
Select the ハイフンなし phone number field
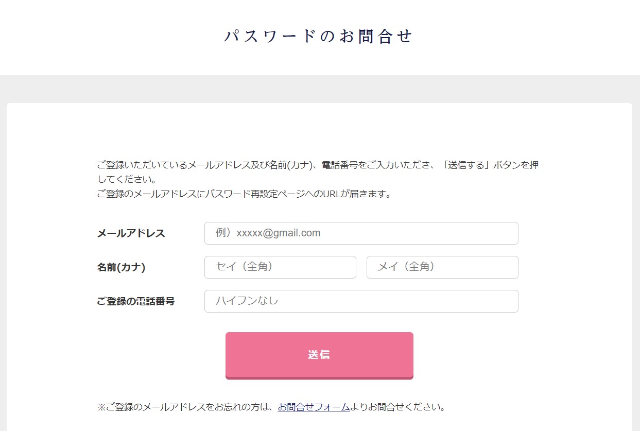361,301
